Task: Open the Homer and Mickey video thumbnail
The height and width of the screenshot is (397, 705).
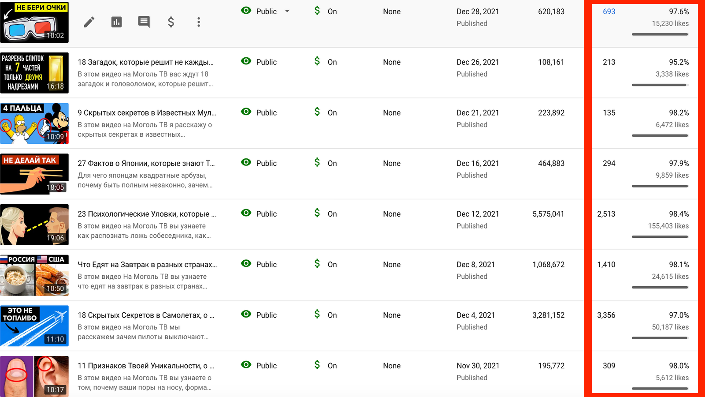Action: pos(34,124)
